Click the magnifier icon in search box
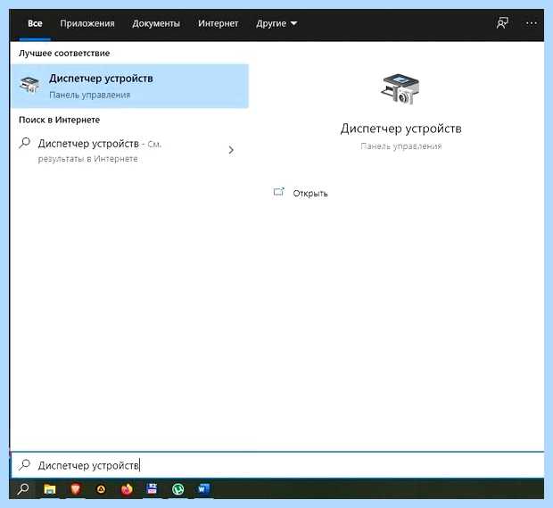Image resolution: width=553 pixels, height=508 pixels. [24, 464]
